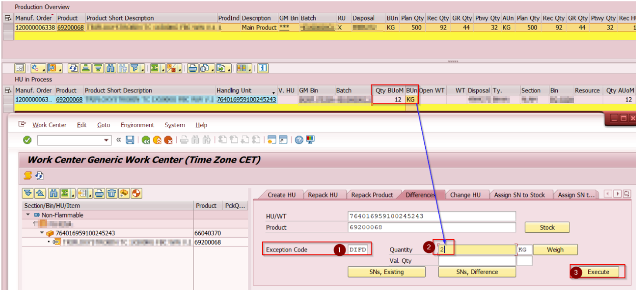Open the command field dropdown arrow

pos(107,140)
